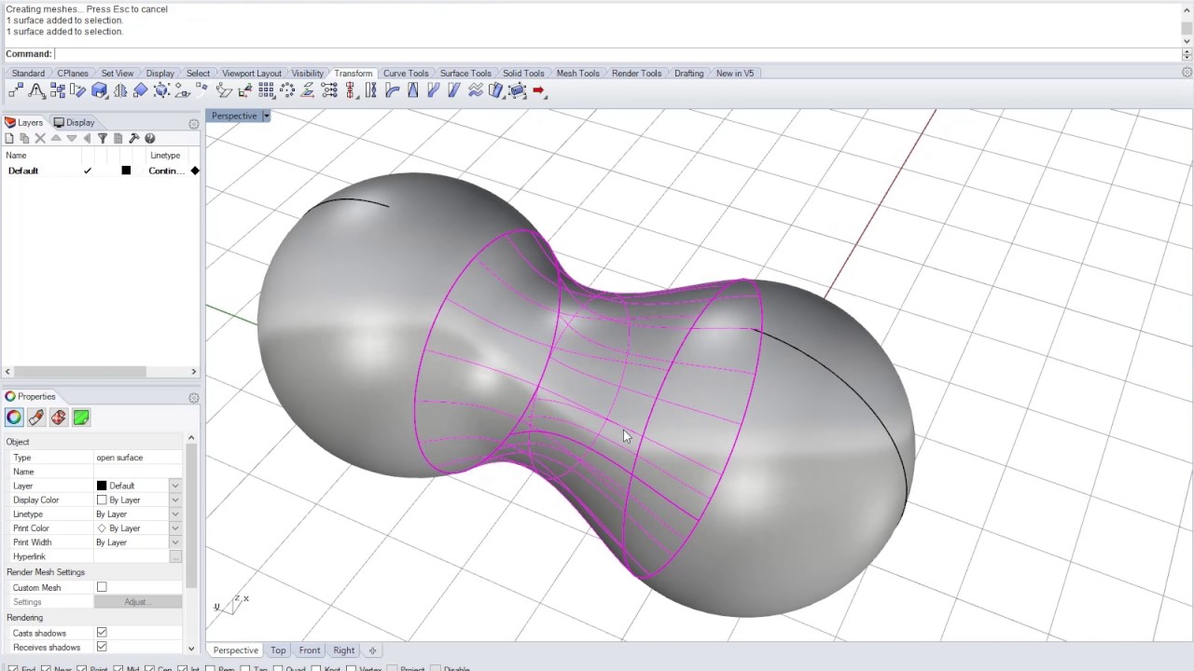
Task: Open Layer dropdown in Properties
Action: pos(174,486)
